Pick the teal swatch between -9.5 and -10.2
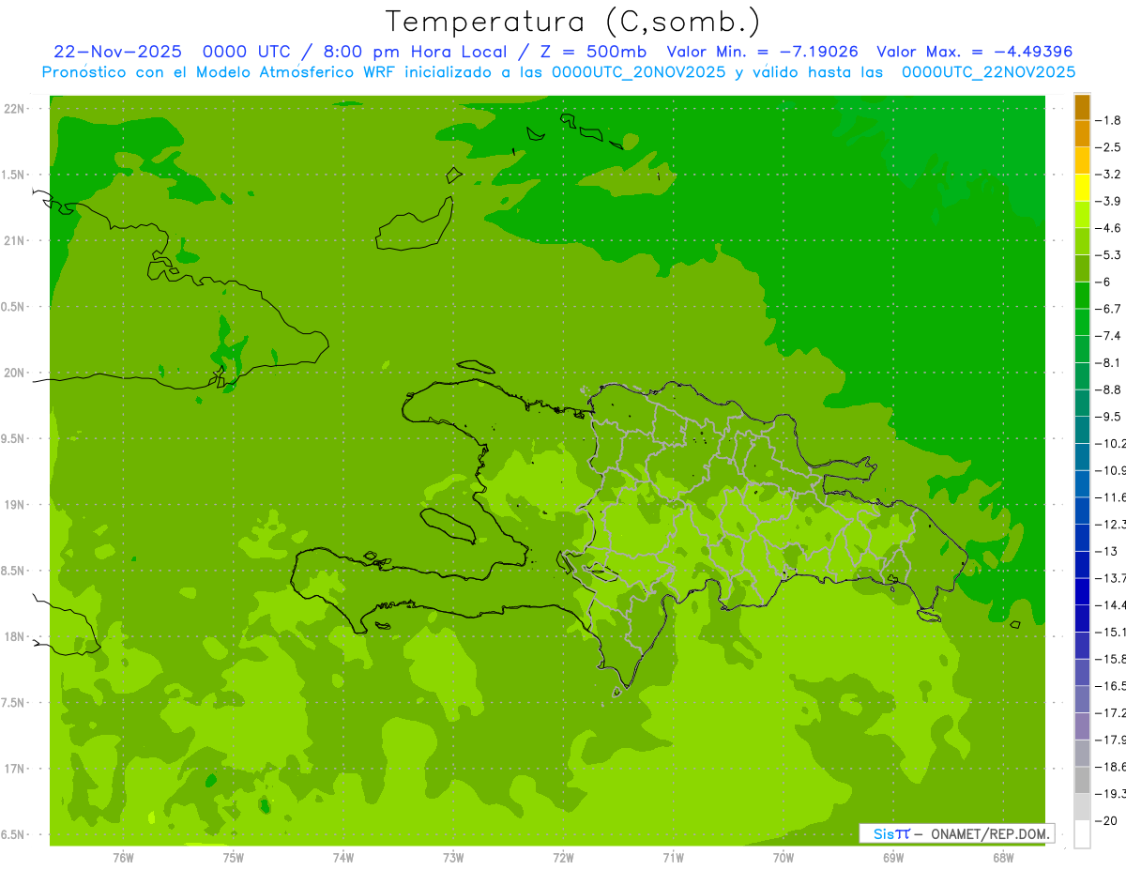Viewport: 1126px width, 870px height. [x=1082, y=430]
